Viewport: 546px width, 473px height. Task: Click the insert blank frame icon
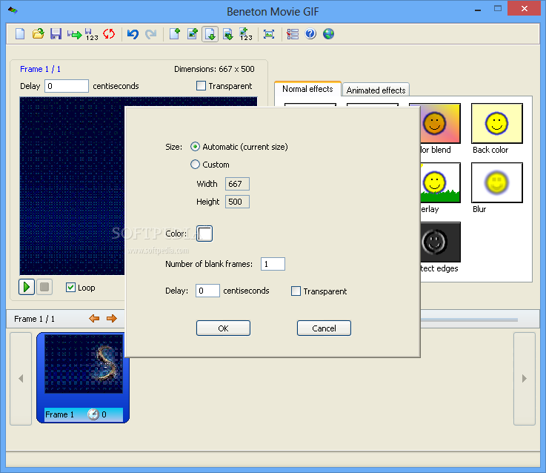[210, 34]
